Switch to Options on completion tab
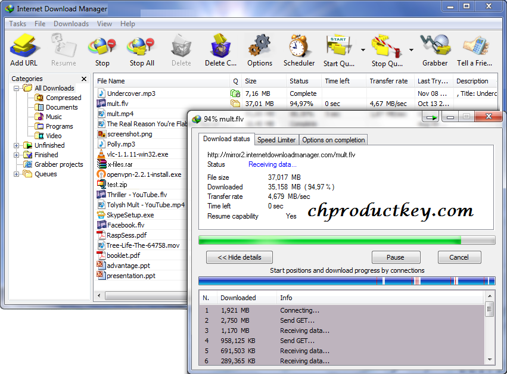The width and height of the screenshot is (507, 374). coord(334,139)
